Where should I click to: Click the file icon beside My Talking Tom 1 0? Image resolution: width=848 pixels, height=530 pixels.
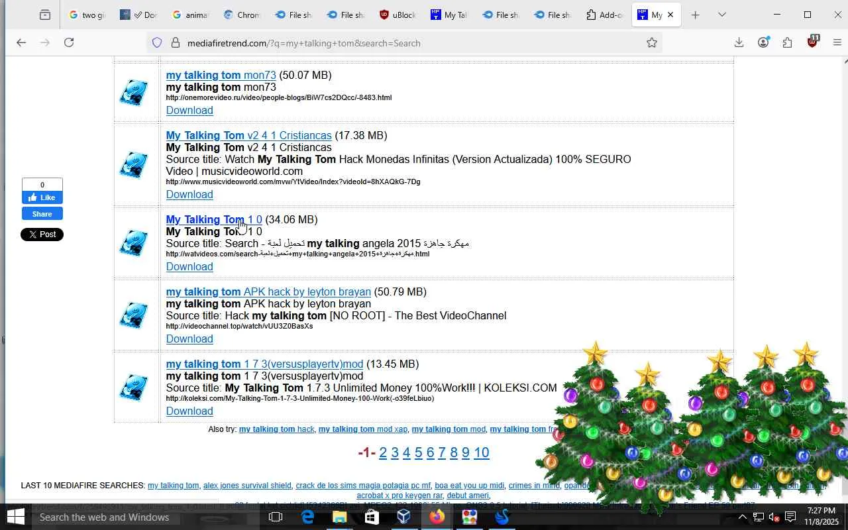point(134,243)
